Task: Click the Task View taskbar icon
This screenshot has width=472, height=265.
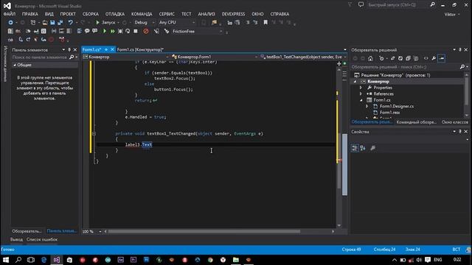Action: pos(31,260)
